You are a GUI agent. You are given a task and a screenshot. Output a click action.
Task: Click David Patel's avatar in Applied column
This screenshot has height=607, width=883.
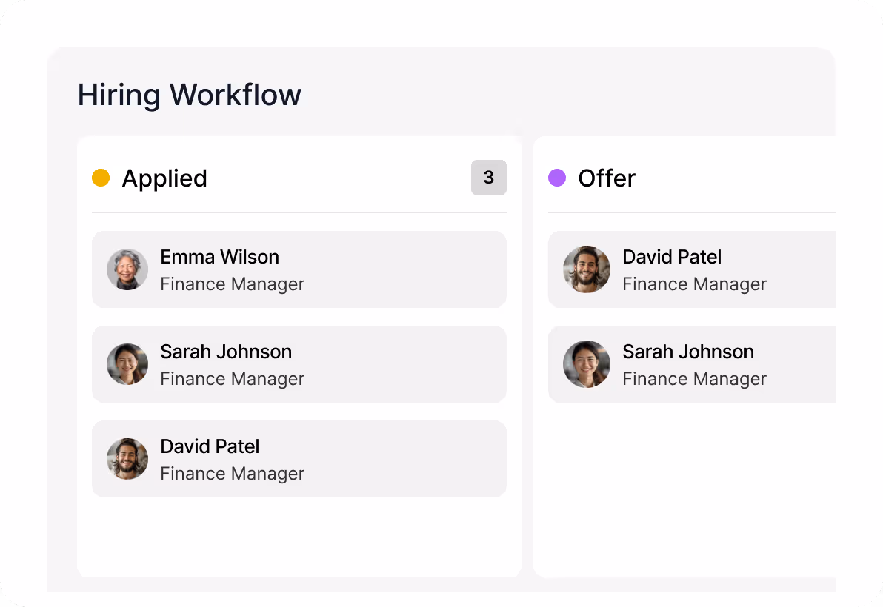click(127, 459)
